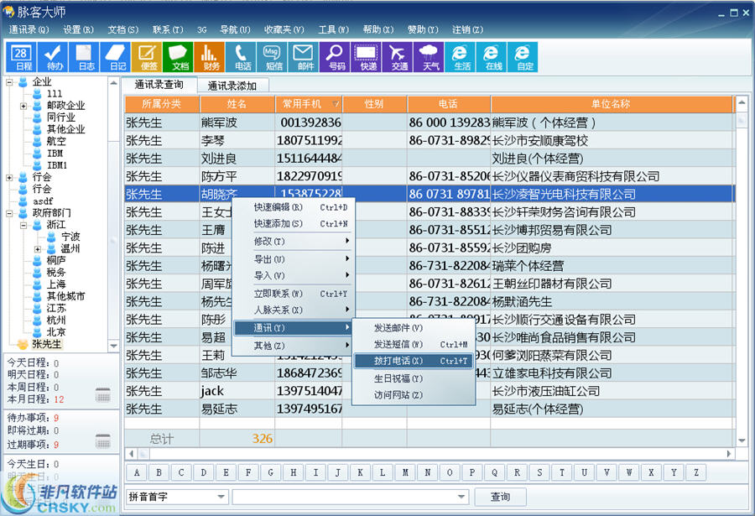755x516 pixels.
Task: Switch to the 通讯录查询 tab
Action: (x=159, y=85)
